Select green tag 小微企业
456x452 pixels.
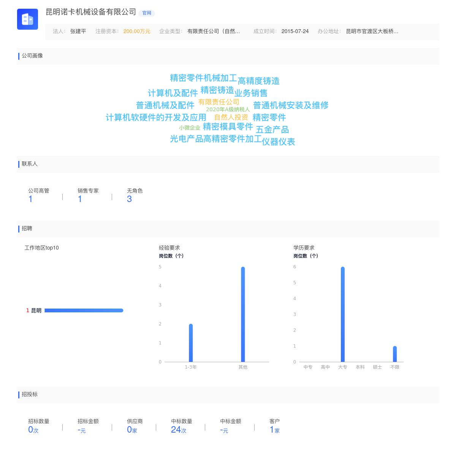[190, 128]
